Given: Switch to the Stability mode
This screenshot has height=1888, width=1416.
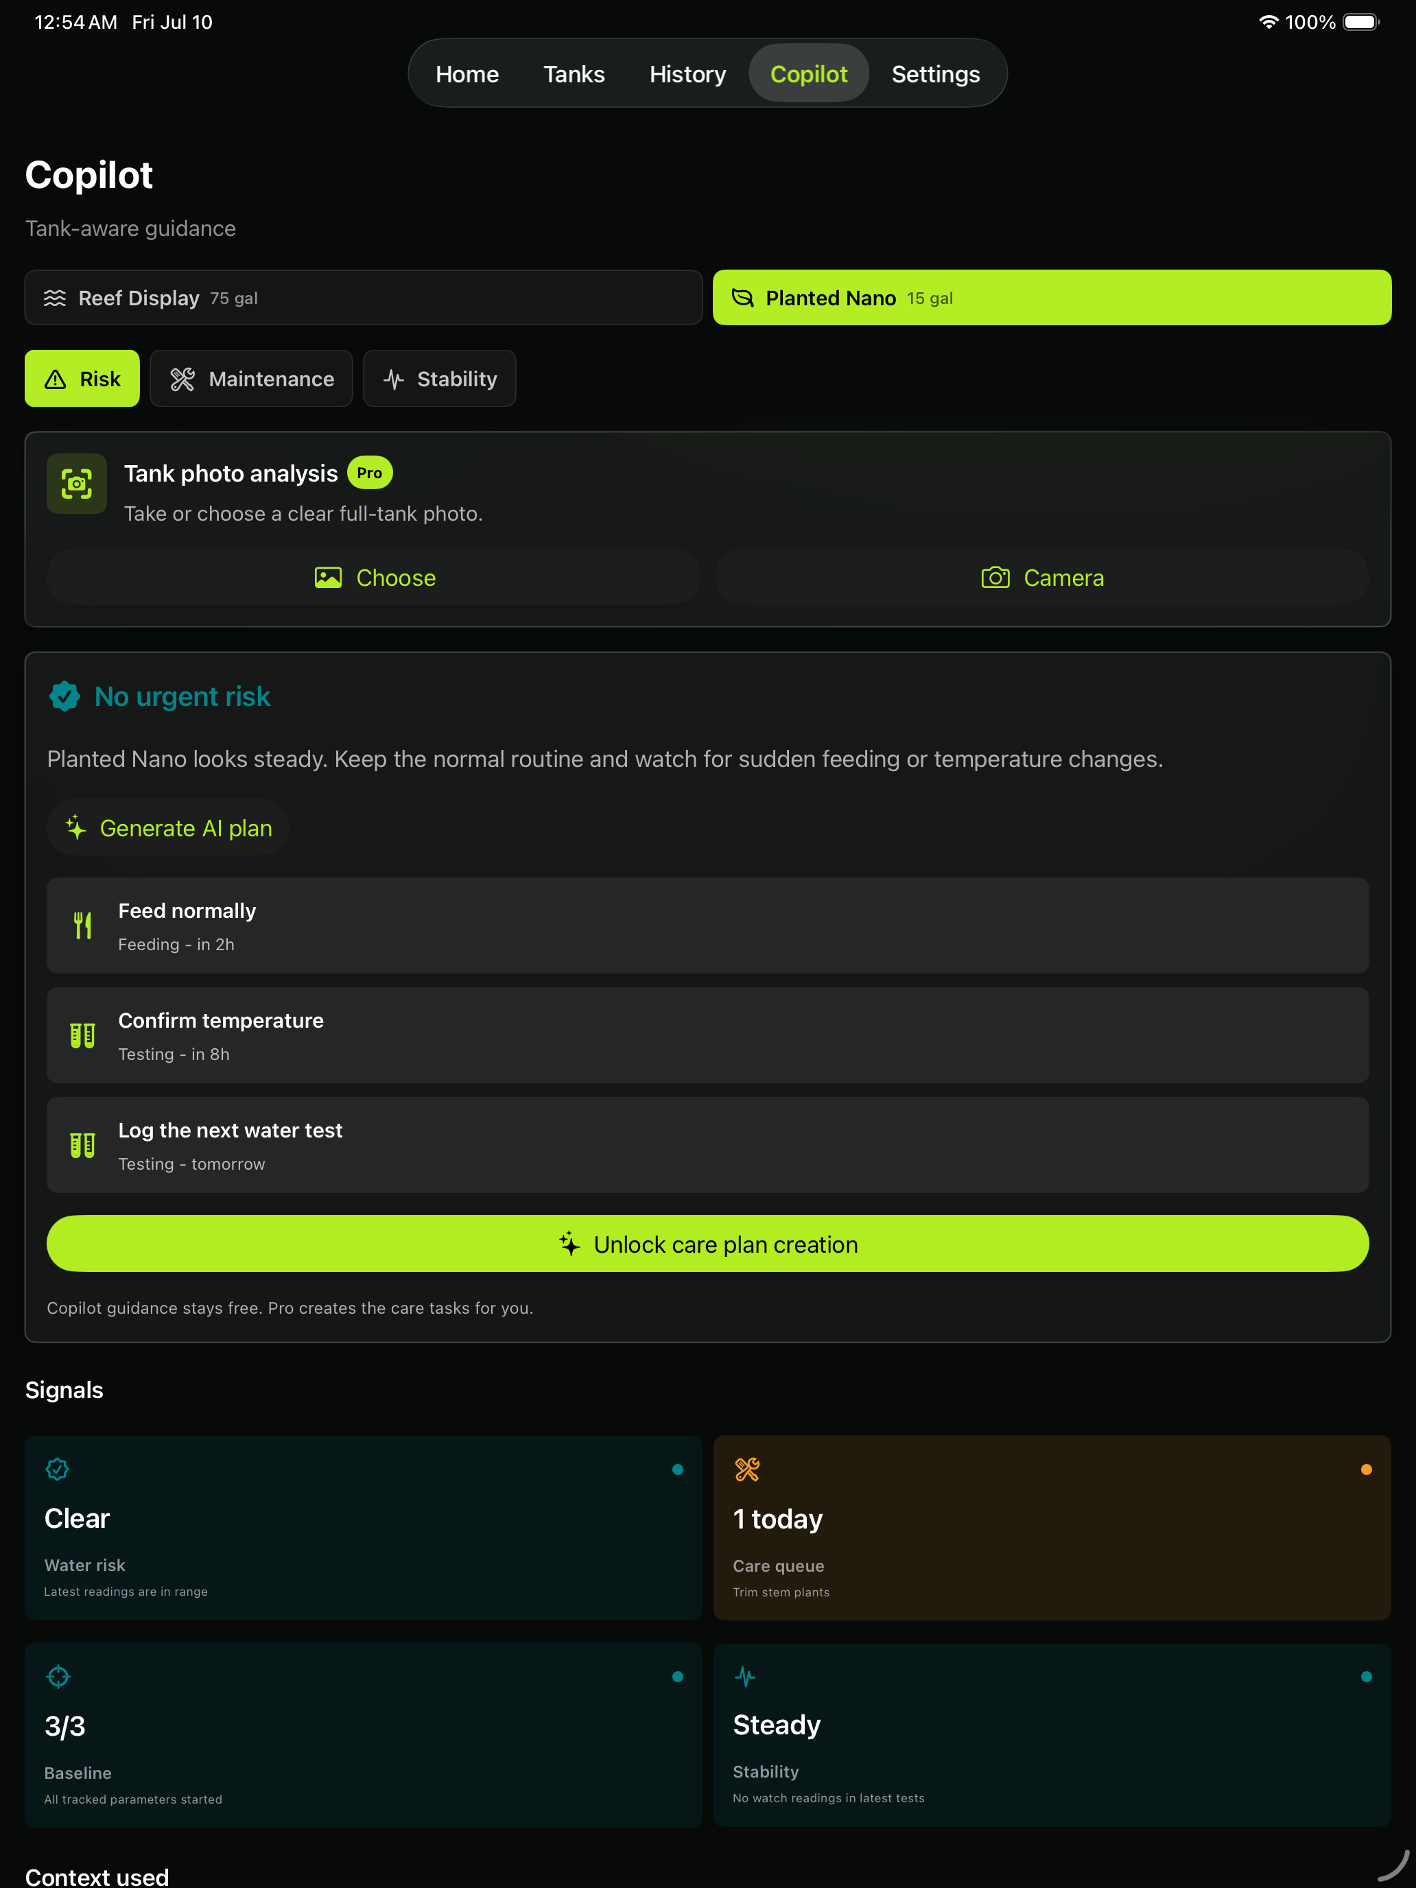Looking at the screenshot, I should coord(438,378).
